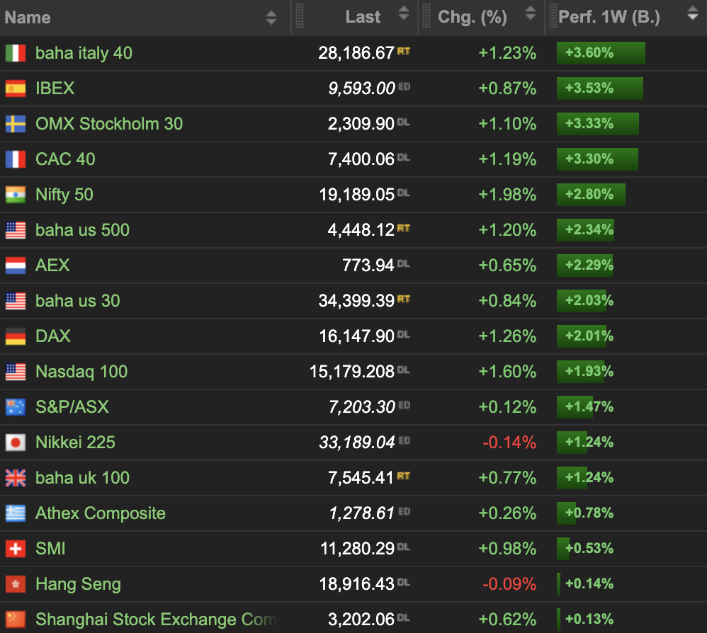This screenshot has width=707, height=633.
Task: Sort the table by Name column arrows
Action: tap(271, 18)
